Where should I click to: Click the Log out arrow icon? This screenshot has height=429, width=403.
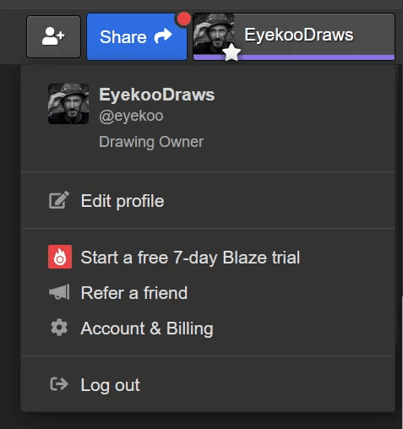pos(59,384)
